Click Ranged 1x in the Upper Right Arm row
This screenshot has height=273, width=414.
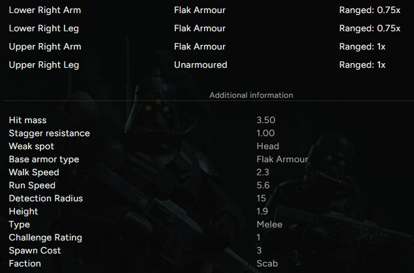(362, 47)
